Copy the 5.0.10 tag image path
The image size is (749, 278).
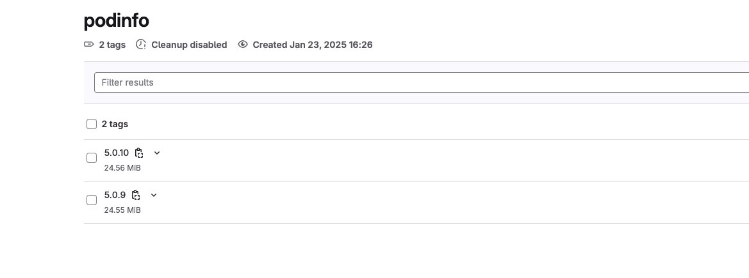click(139, 153)
